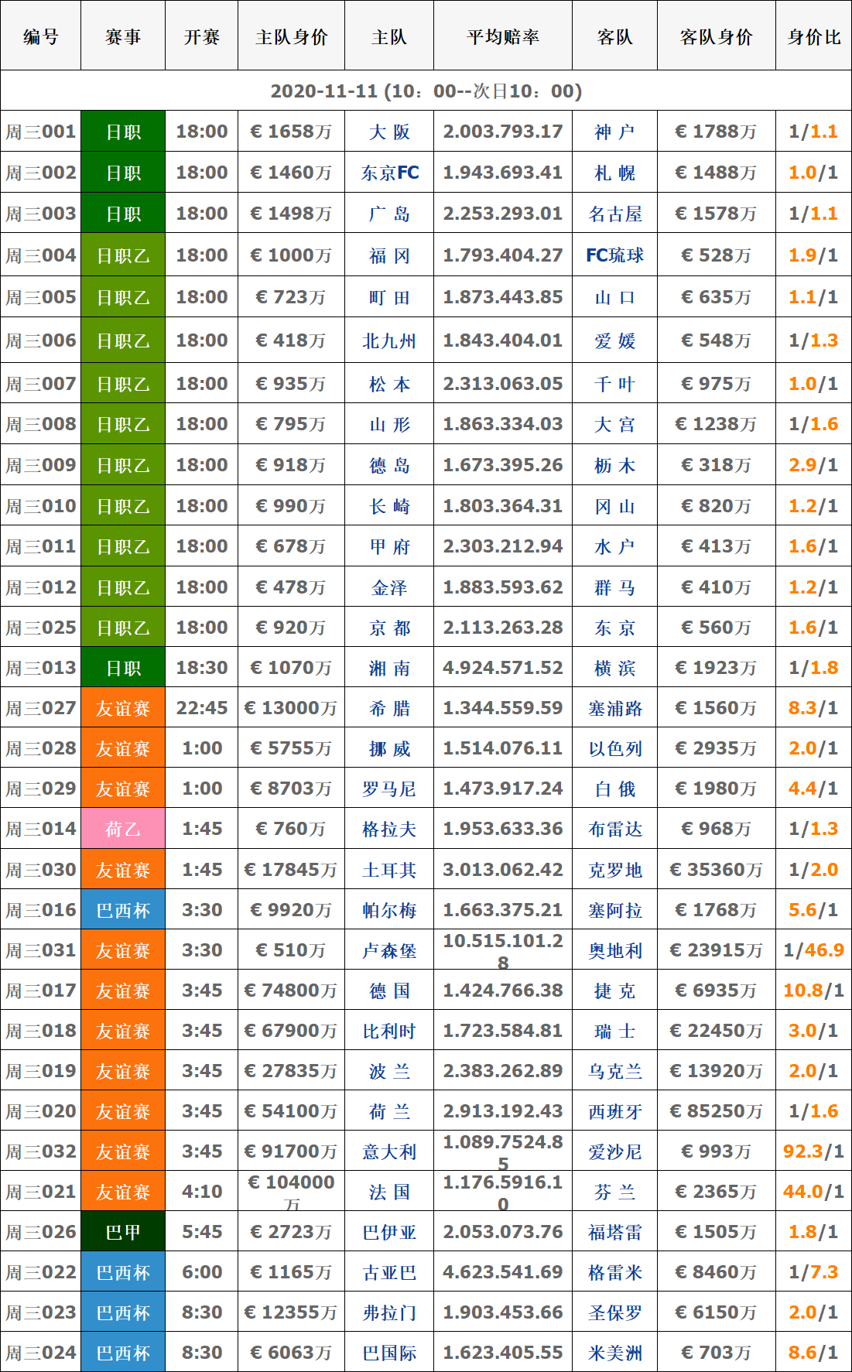
Task: Click the 92.3/1 value ratio cell
Action: point(813,1151)
